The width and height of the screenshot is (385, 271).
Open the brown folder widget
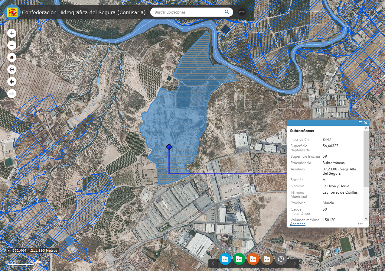click(x=267, y=259)
